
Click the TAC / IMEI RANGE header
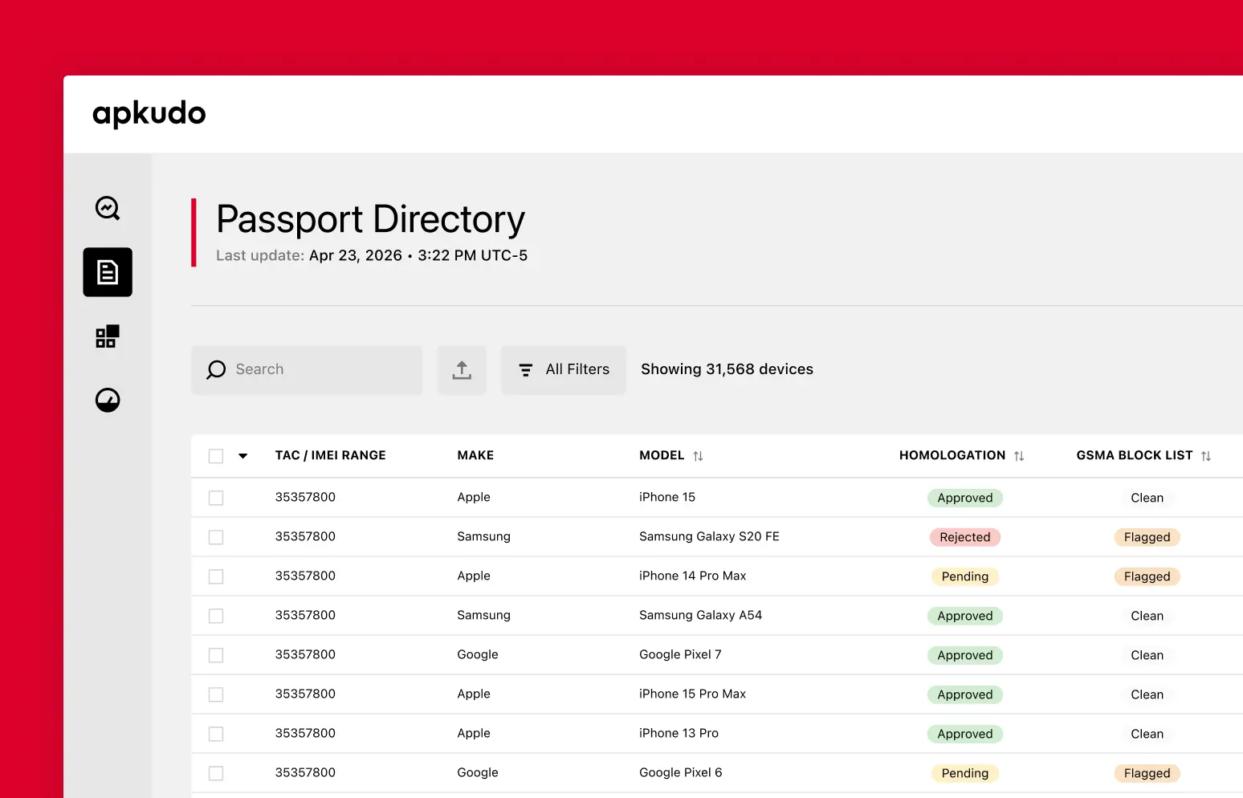(330, 455)
